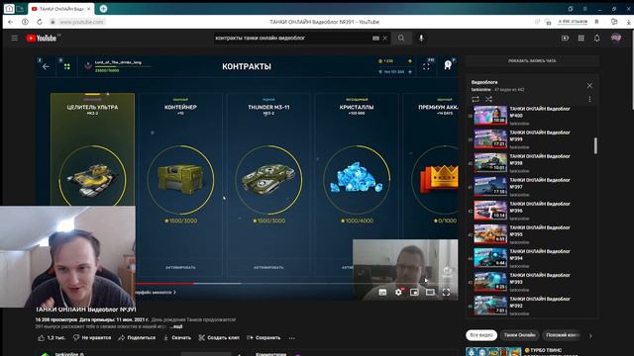The height and width of the screenshot is (356, 634).
Task: Open the playlist three-dot options menu
Action: (589, 99)
